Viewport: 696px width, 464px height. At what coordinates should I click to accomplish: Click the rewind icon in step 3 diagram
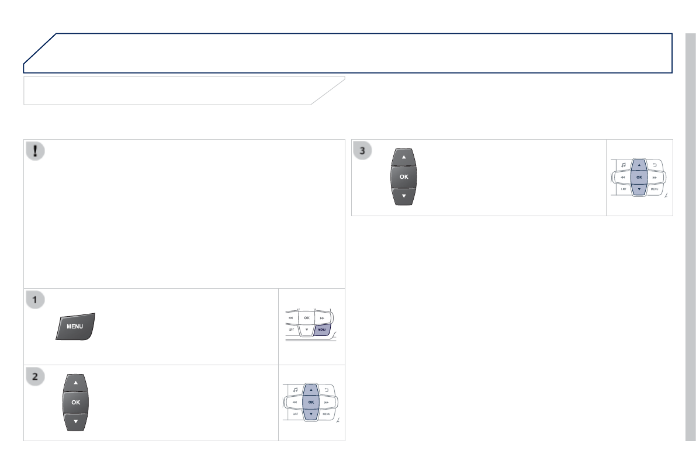(x=623, y=177)
